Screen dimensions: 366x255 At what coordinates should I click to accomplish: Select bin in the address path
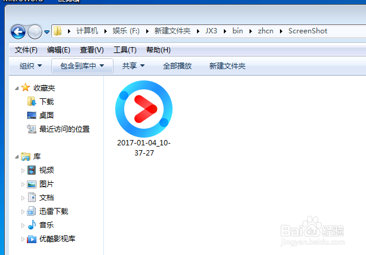tap(238, 31)
